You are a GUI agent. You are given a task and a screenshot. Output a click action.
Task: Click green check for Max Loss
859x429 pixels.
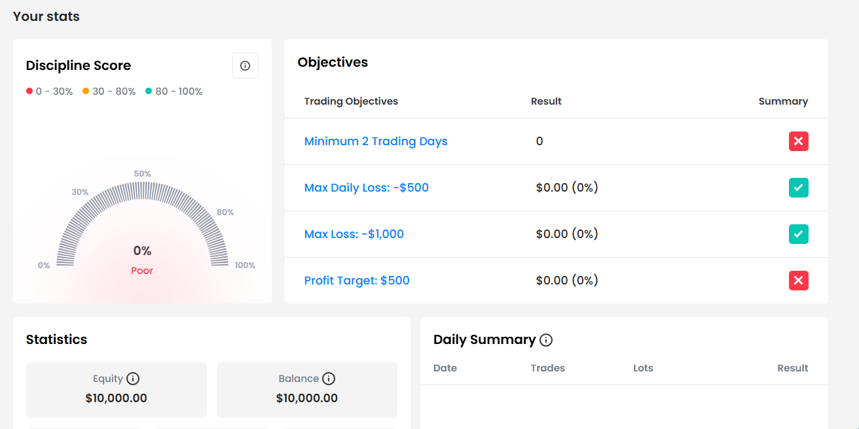click(799, 234)
